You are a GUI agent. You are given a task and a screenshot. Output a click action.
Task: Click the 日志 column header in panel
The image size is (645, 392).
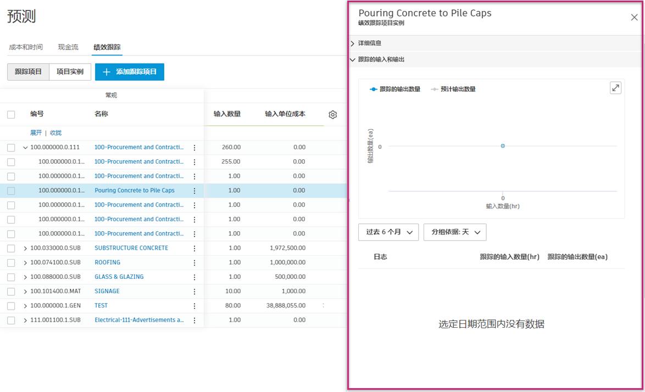pyautogui.click(x=380, y=257)
